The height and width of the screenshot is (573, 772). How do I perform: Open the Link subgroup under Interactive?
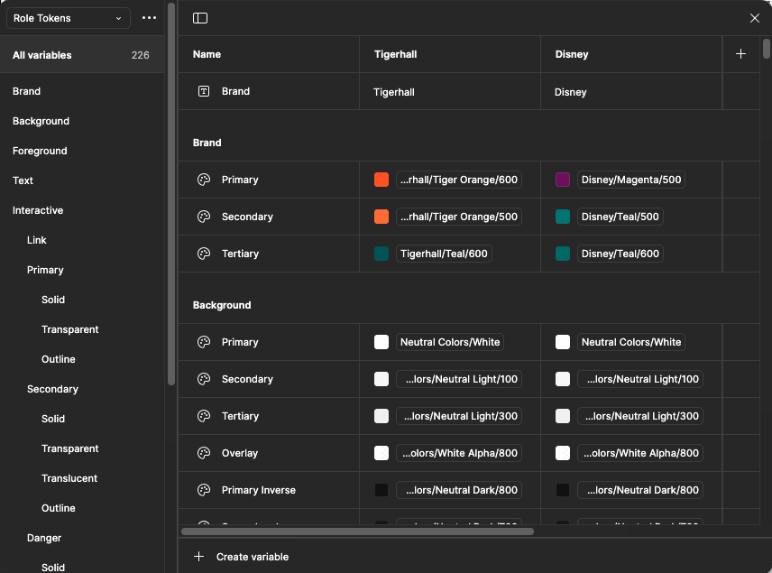tap(37, 240)
